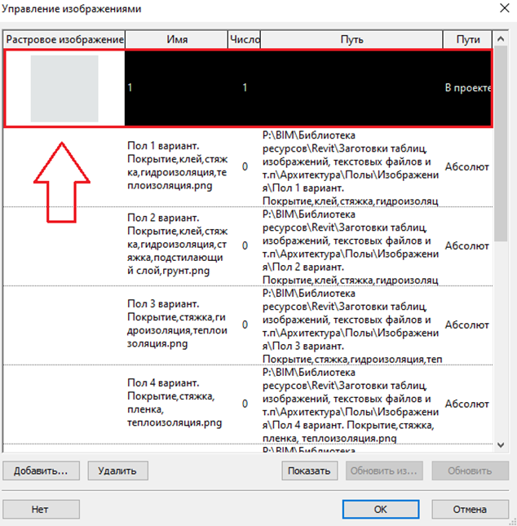Screen dimensions: 517x526
Task: Select the Пол 4 вариант image name
Action: [x=175, y=403]
